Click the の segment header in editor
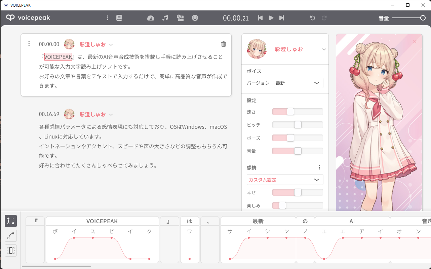Viewport: 431px width, 269px height. click(305, 221)
